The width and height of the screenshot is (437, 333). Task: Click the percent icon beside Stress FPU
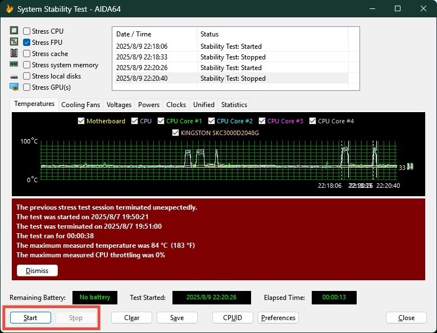14,41
